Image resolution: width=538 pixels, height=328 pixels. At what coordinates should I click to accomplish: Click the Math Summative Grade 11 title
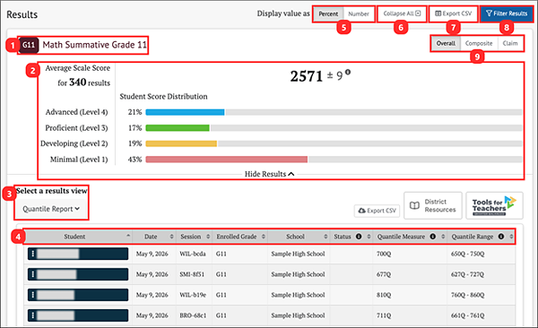pos(95,45)
